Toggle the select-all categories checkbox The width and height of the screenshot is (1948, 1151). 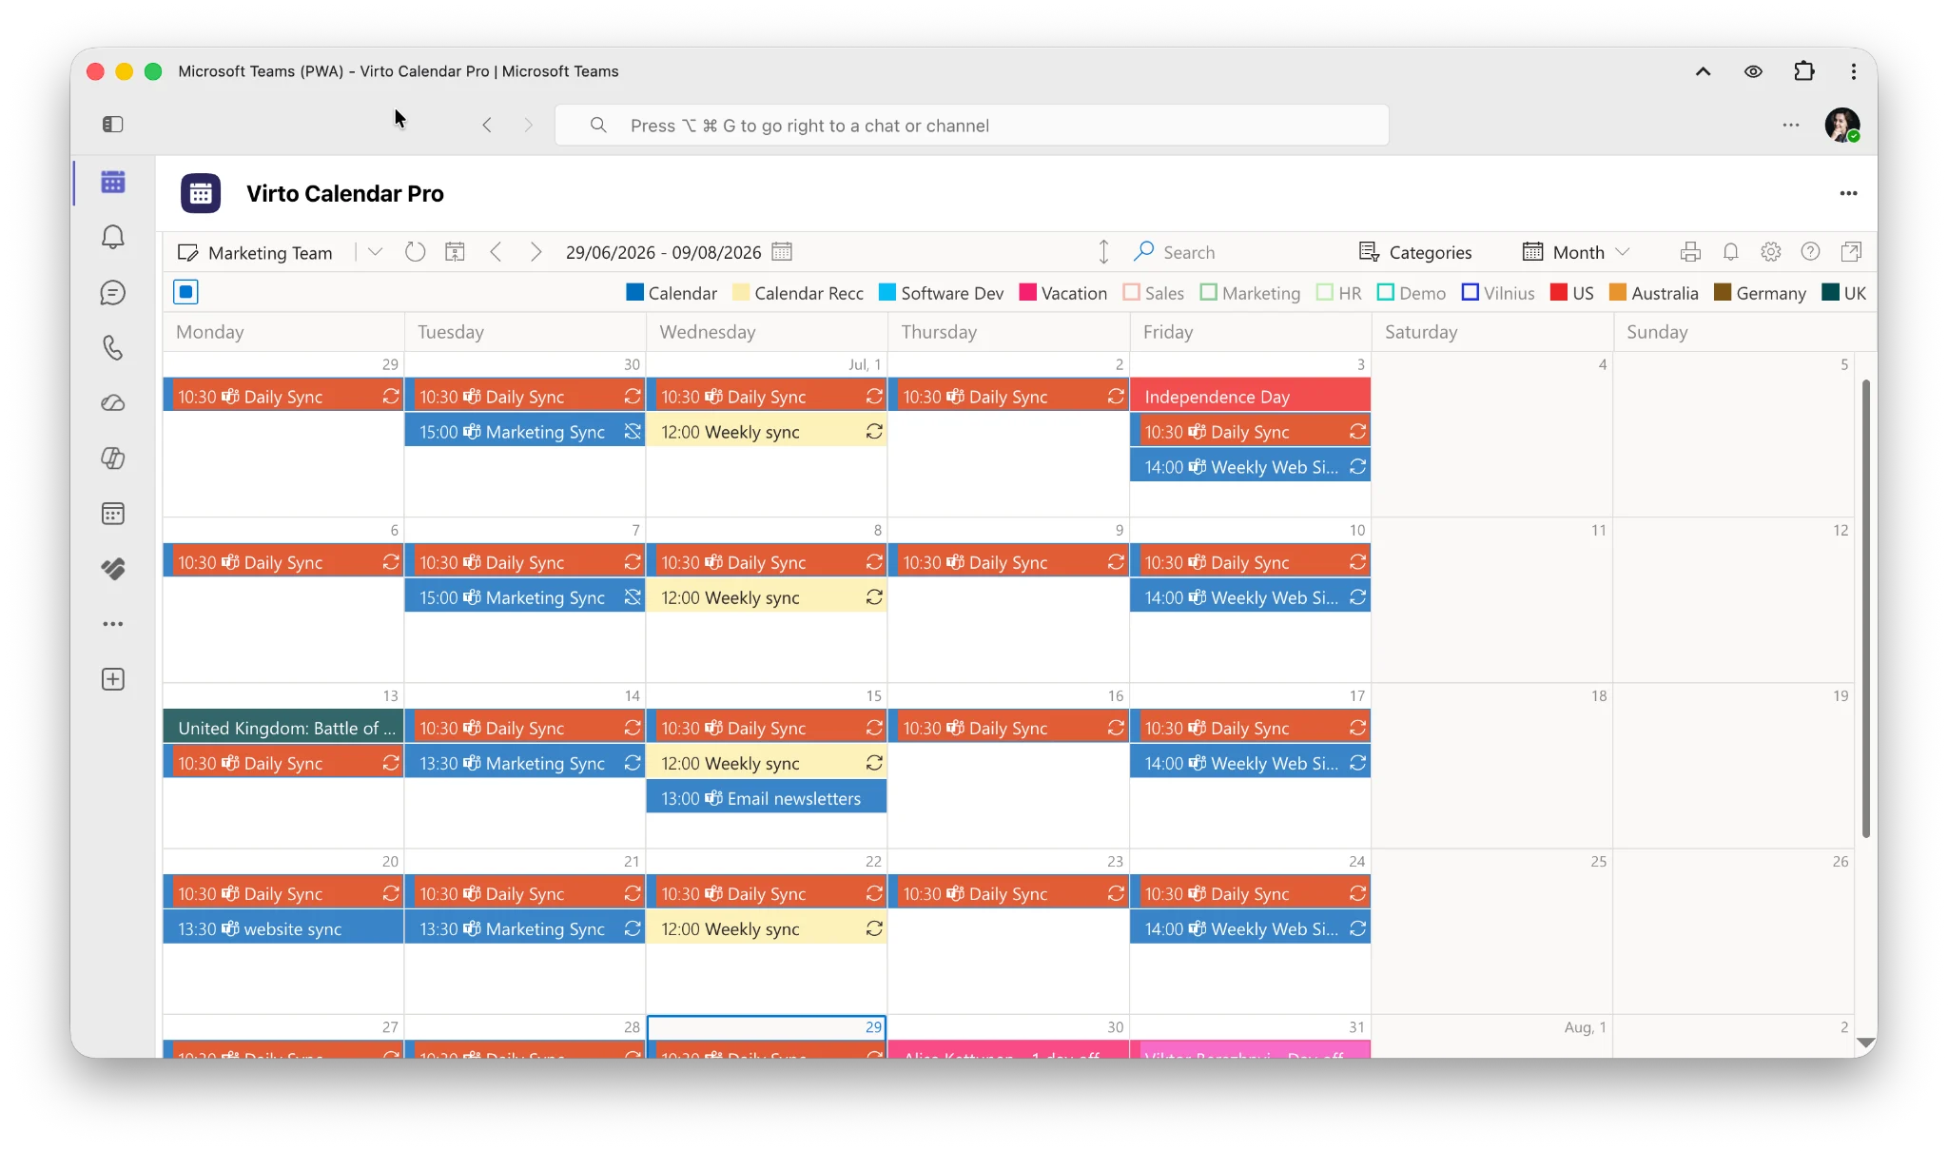186,292
